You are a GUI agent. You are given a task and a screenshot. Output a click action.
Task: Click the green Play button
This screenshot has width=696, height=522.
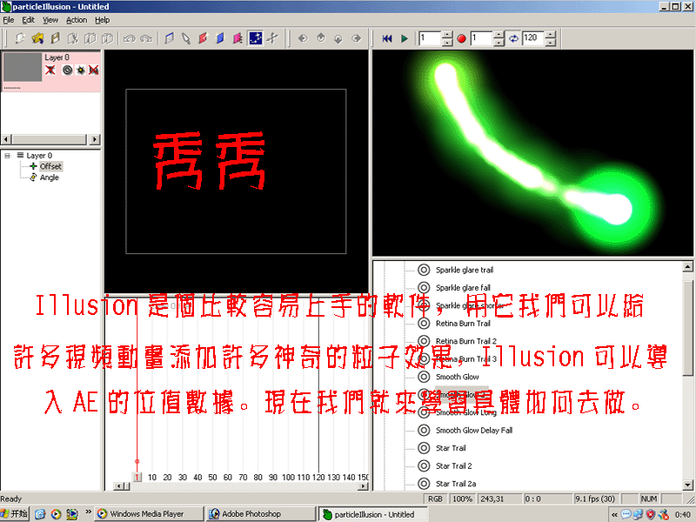(x=405, y=38)
